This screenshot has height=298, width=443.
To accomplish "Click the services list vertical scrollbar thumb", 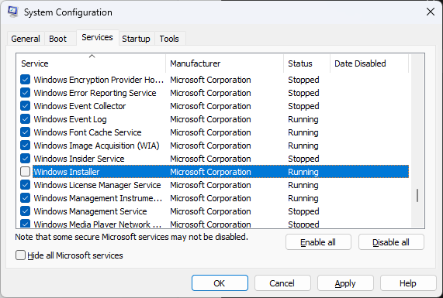I will pyautogui.click(x=417, y=195).
